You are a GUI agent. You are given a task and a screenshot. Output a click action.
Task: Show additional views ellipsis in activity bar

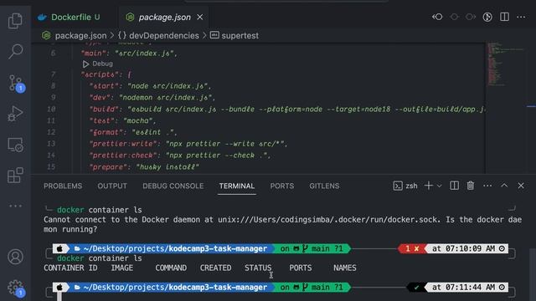pos(15,206)
